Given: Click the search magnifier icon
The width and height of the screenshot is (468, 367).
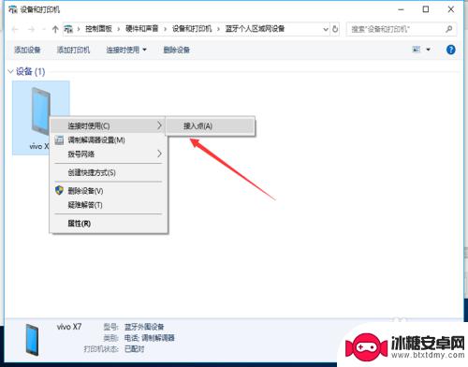Looking at the screenshot, I should pos(448,29).
